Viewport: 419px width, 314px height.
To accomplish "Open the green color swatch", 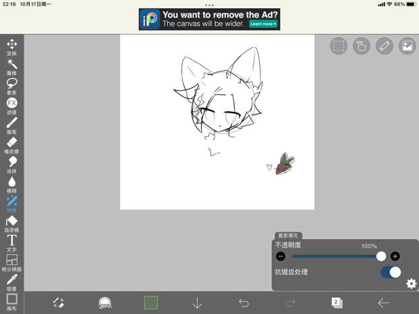I will [150, 303].
